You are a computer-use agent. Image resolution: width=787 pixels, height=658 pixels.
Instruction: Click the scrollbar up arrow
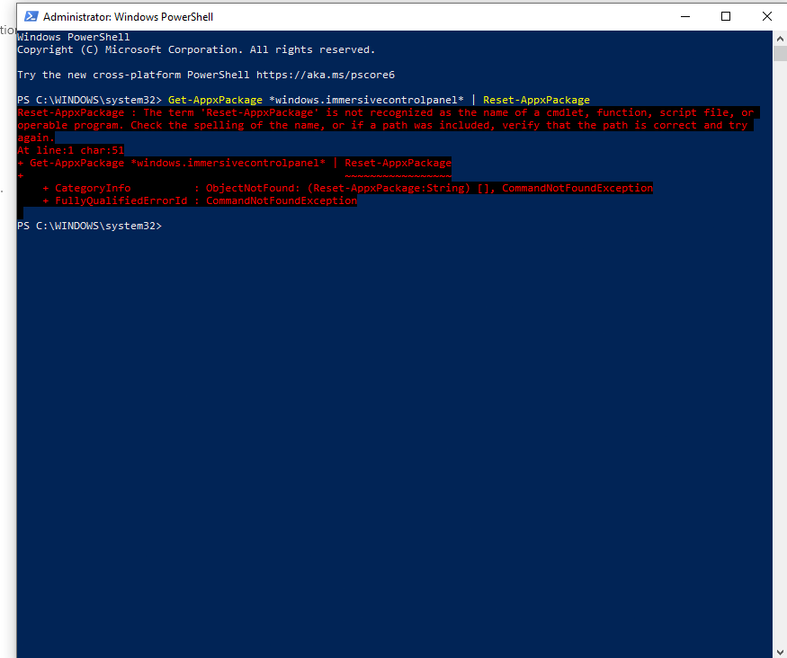click(780, 38)
